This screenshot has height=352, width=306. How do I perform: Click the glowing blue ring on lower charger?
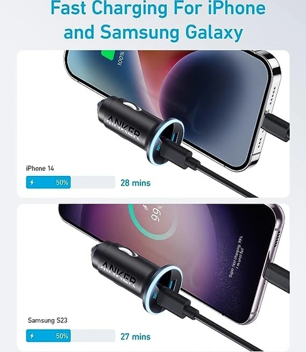162,289
